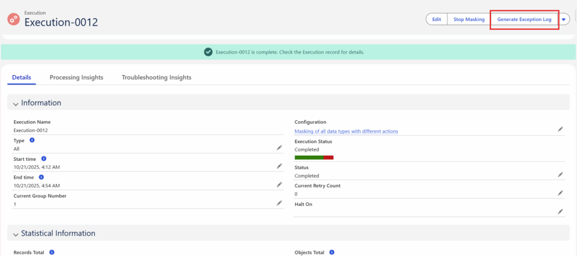577x256 pixels.
Task: Click the info icon beside Start time
Action: pyautogui.click(x=44, y=159)
